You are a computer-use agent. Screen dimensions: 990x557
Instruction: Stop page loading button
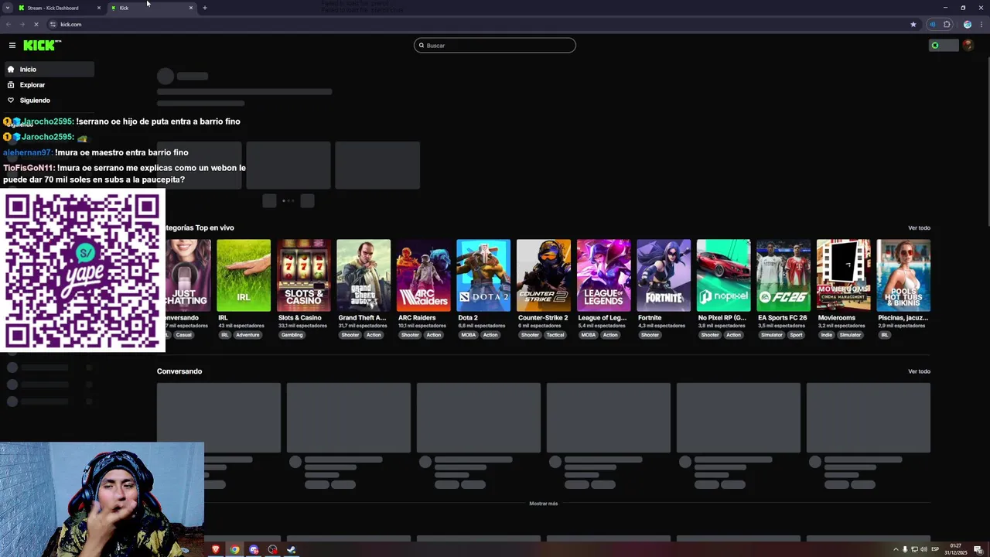pos(36,25)
